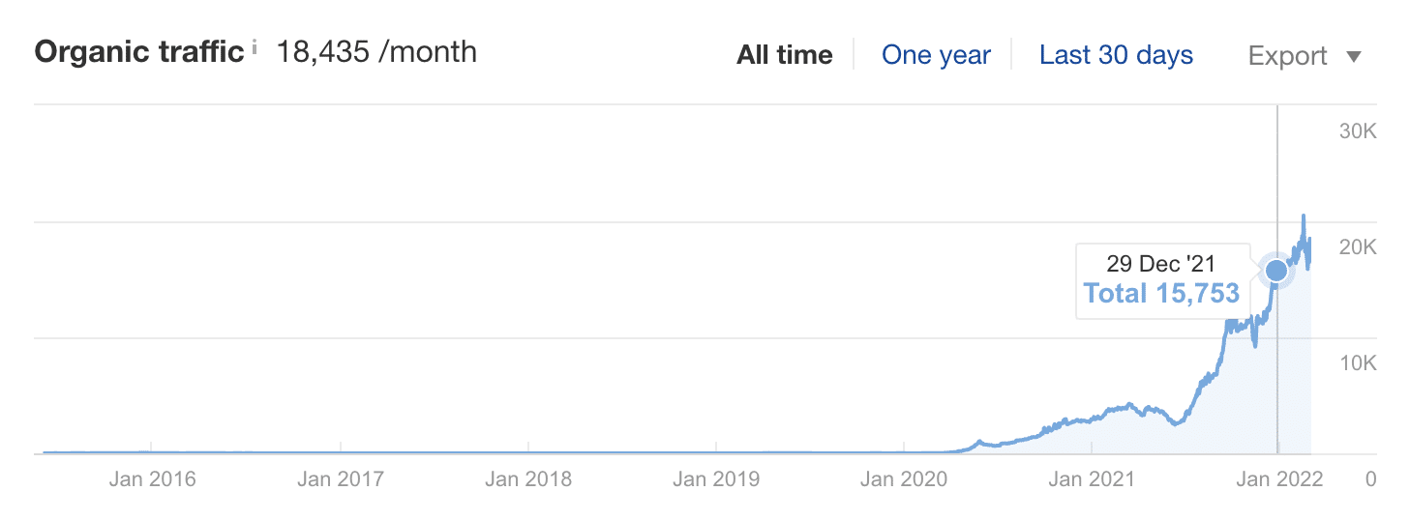
Task: Select the All time range tab
Action: point(785,55)
